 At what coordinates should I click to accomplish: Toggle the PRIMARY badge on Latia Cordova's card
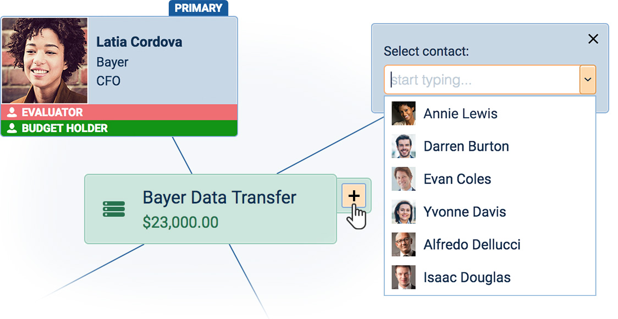coord(200,8)
